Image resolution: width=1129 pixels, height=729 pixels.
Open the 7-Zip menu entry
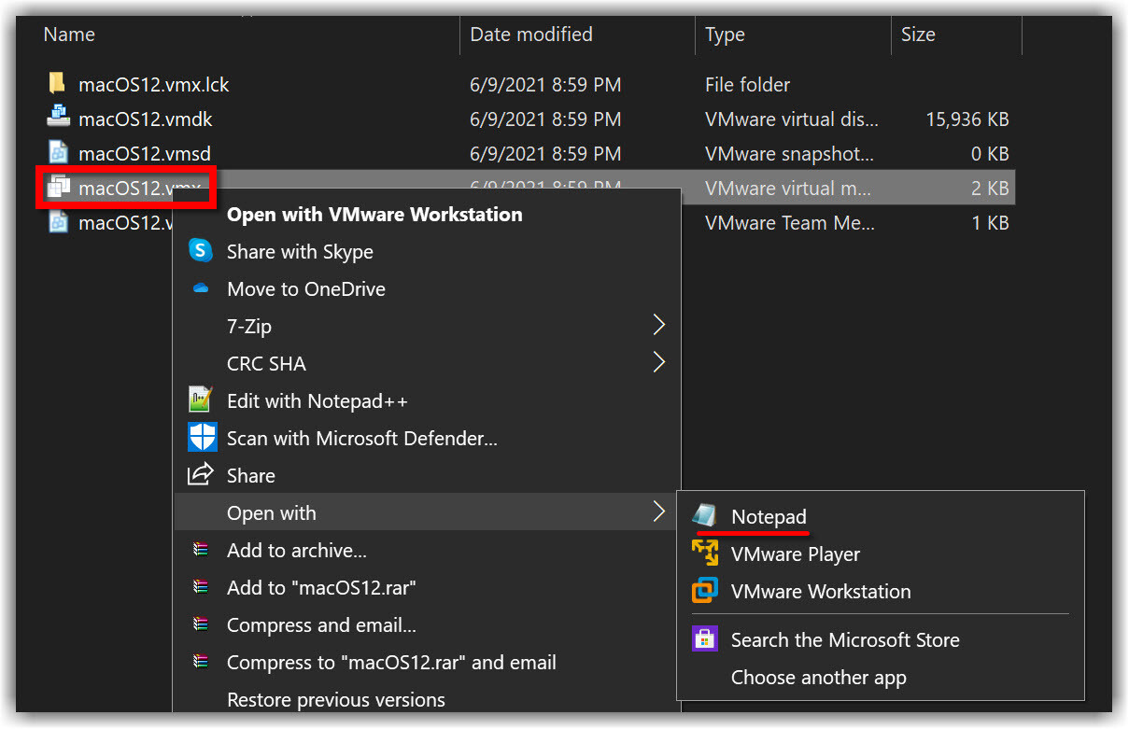coord(249,326)
